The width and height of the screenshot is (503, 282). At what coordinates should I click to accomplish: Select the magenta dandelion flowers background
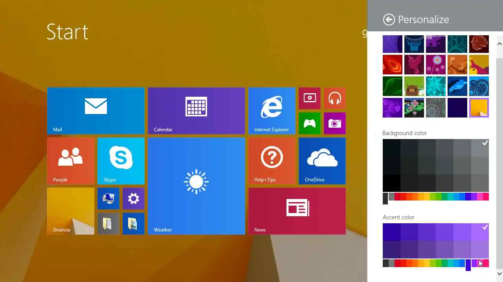(x=436, y=65)
